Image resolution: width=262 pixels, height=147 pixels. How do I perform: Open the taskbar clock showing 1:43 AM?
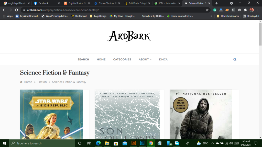245,143
